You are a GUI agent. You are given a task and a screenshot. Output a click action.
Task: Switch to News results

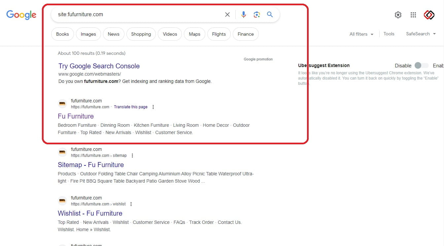click(114, 34)
